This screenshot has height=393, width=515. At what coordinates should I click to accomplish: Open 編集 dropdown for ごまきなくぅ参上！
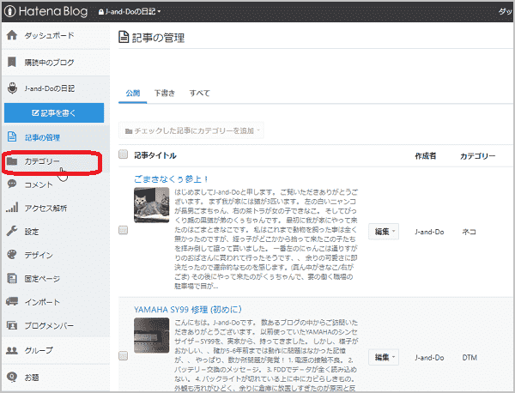point(384,232)
